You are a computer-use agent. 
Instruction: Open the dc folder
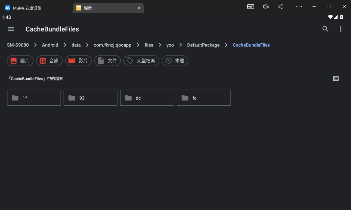[147, 98]
